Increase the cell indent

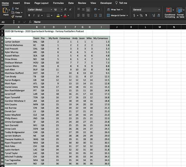(100, 15)
